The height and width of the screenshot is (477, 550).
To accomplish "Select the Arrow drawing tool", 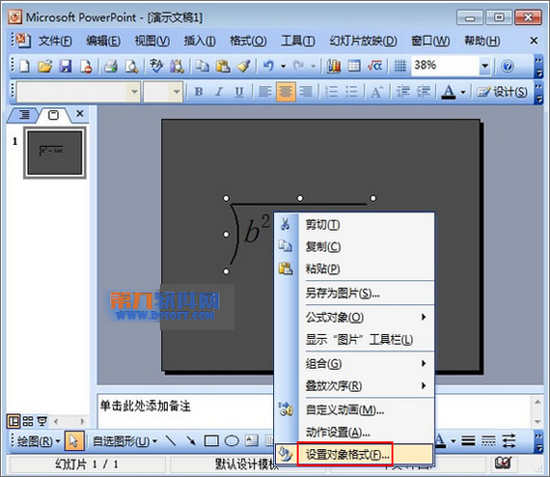I will (191, 441).
